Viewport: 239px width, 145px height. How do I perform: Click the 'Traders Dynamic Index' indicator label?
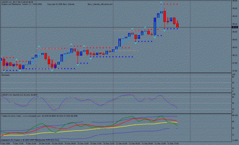pyautogui.click(x=11, y=116)
